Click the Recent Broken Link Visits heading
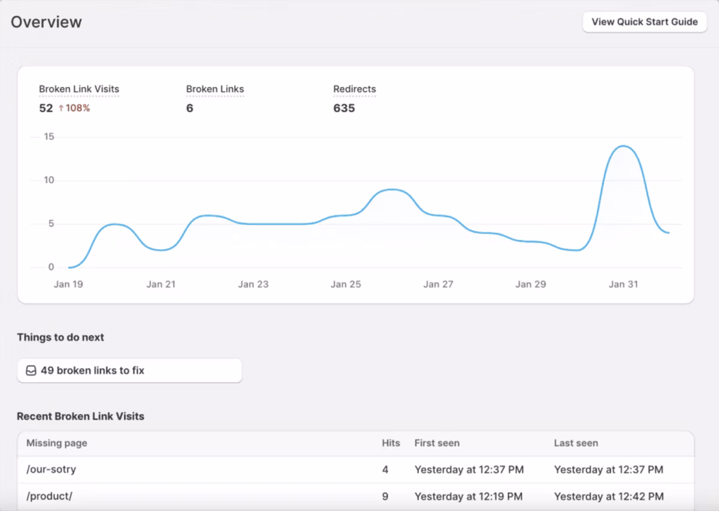 pos(80,416)
